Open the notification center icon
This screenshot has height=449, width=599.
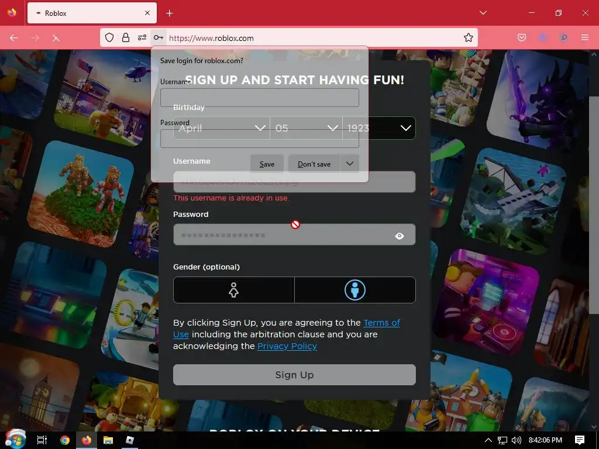(x=580, y=440)
